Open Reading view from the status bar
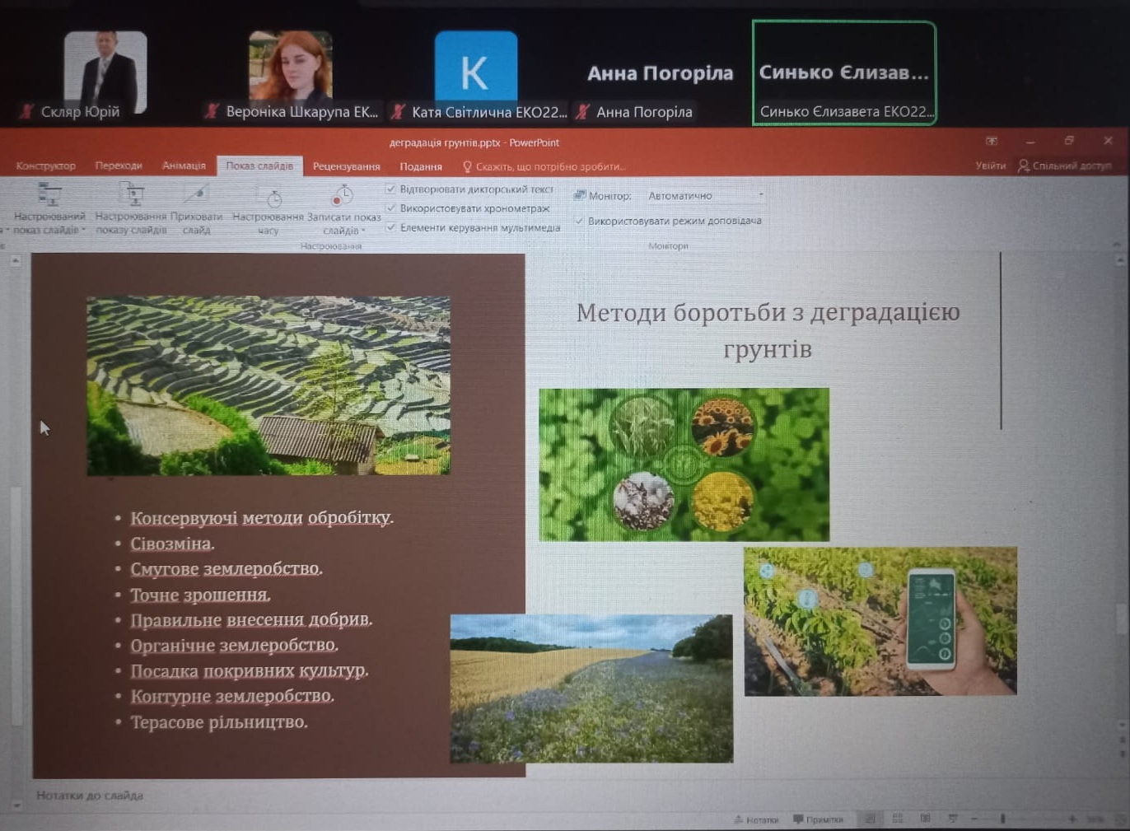The height and width of the screenshot is (831, 1130). pyautogui.click(x=925, y=819)
